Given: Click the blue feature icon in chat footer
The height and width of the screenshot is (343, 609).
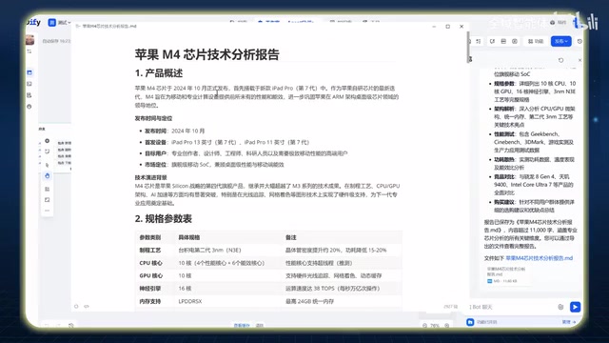Looking at the screenshot, I should (x=470, y=322).
